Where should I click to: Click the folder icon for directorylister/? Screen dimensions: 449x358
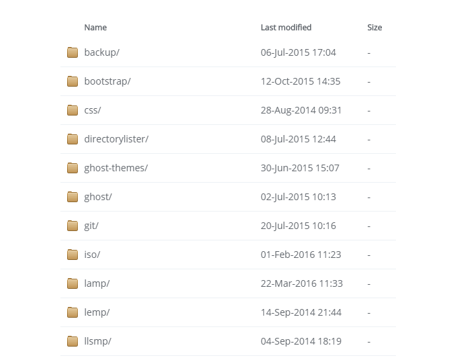pos(72,139)
